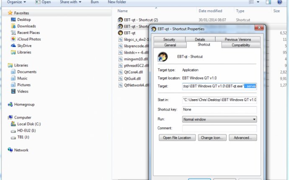Open the SkyDrive cloud icon
This screenshot has width=289, height=180.
pyautogui.click(x=13, y=46)
